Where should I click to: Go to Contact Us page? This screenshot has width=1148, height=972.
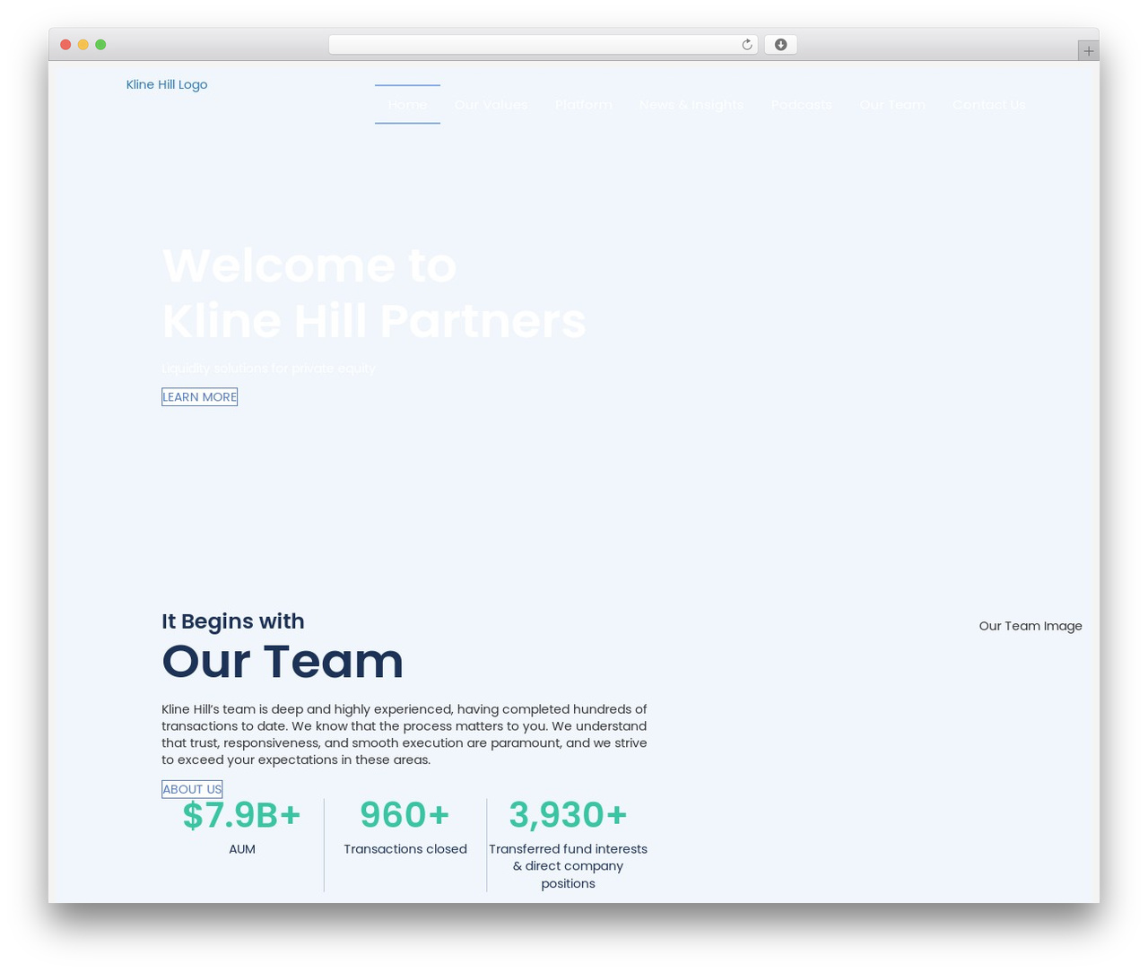tap(988, 105)
